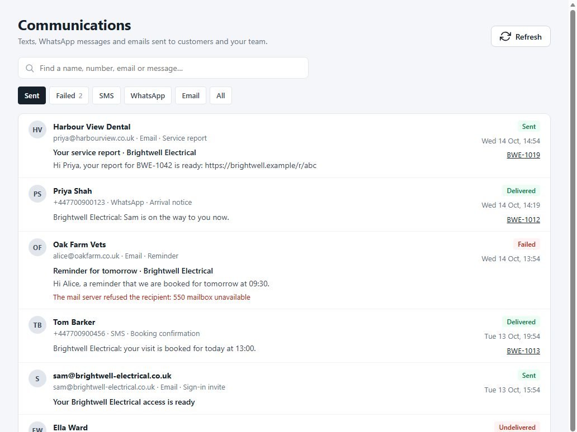
Task: Click alice@oakfarm.co.uk email details line
Action: point(116,256)
